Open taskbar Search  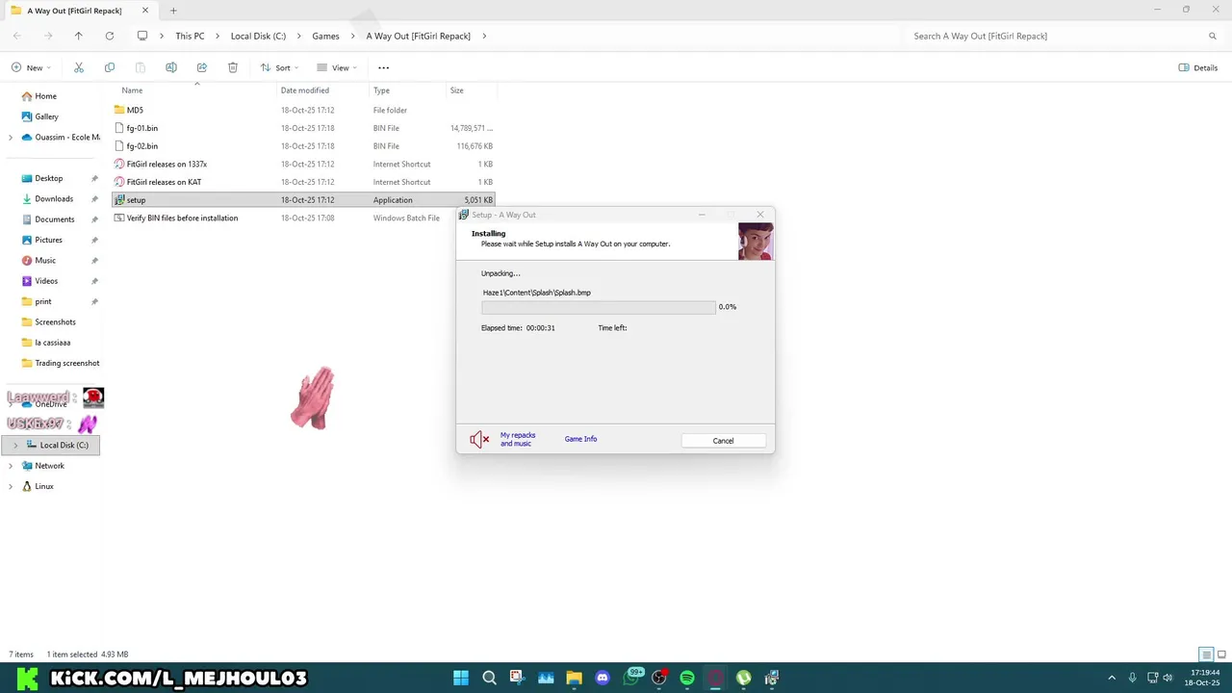click(489, 678)
